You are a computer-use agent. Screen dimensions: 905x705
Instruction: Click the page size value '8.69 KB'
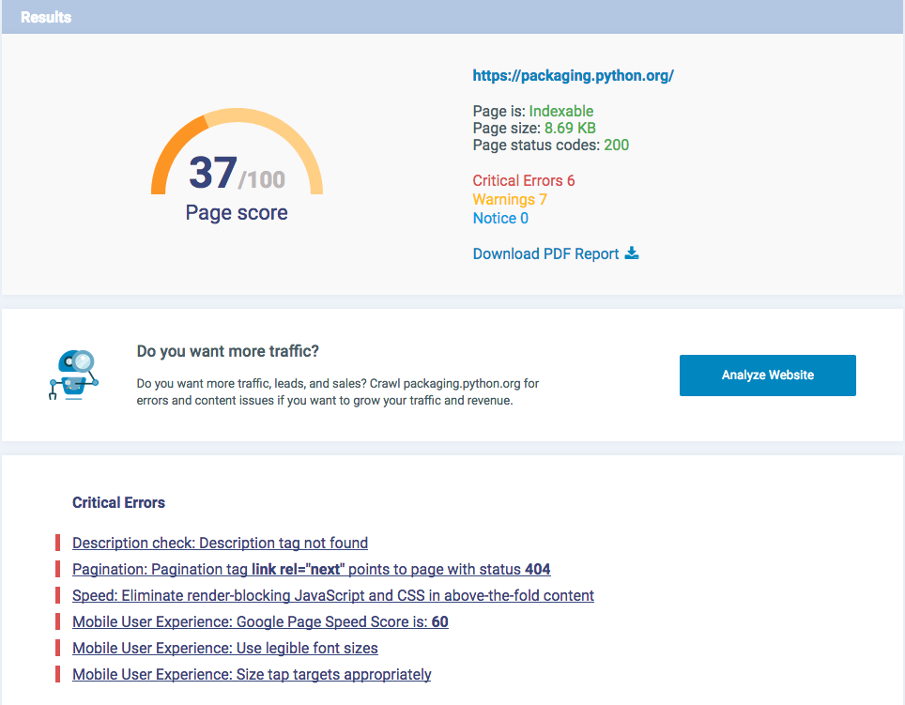[x=570, y=128]
